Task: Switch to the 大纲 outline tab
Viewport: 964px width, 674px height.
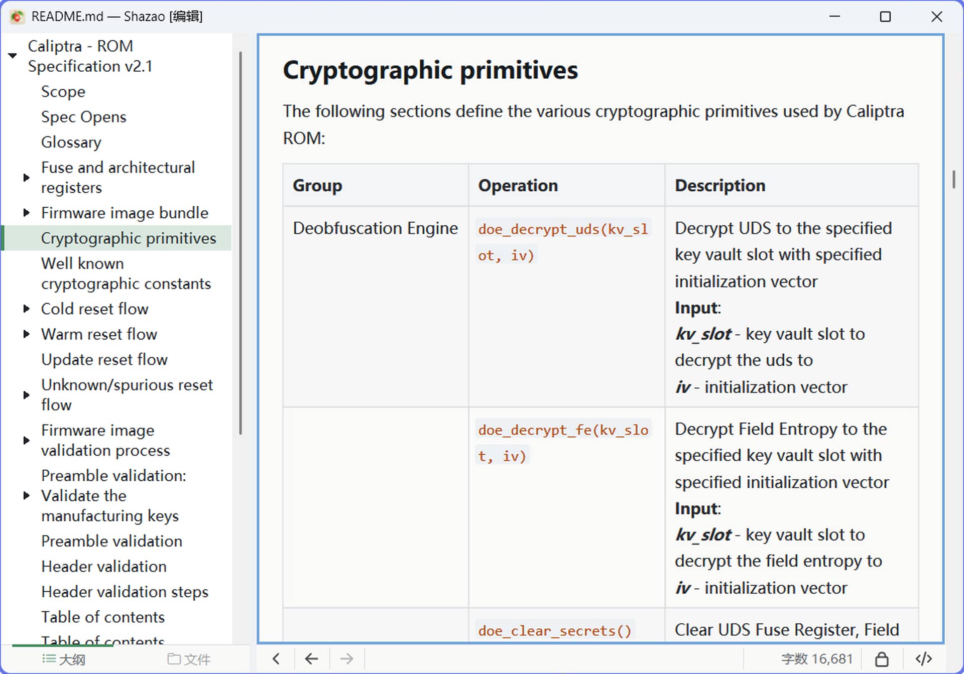Action: (x=63, y=659)
